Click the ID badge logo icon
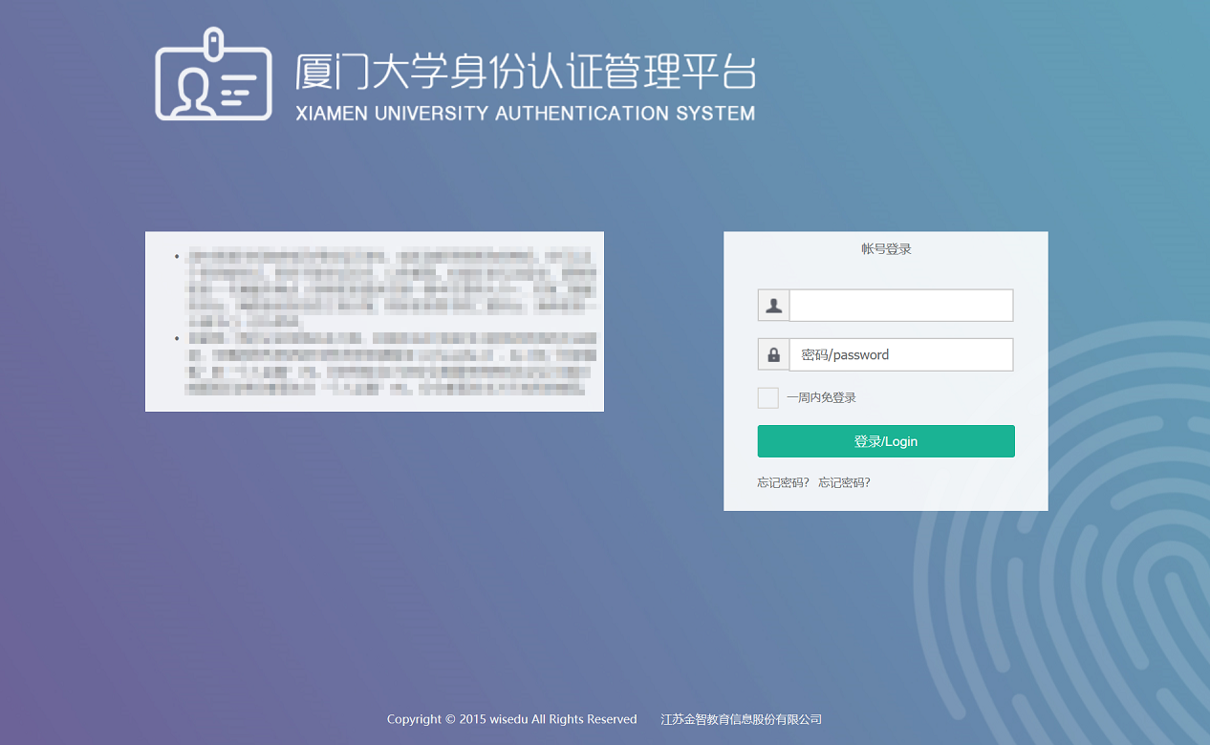This screenshot has height=745, width=1210. click(x=213, y=74)
